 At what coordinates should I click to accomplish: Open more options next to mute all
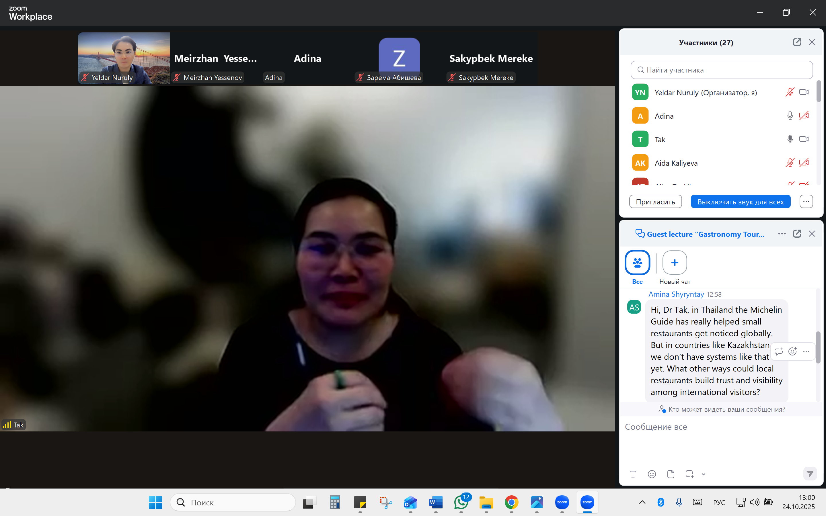pyautogui.click(x=806, y=201)
